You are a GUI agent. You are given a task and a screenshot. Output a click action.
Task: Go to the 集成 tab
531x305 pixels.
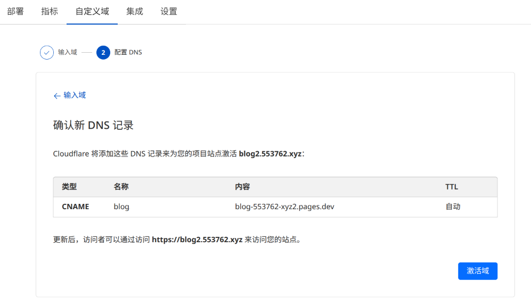tap(135, 11)
